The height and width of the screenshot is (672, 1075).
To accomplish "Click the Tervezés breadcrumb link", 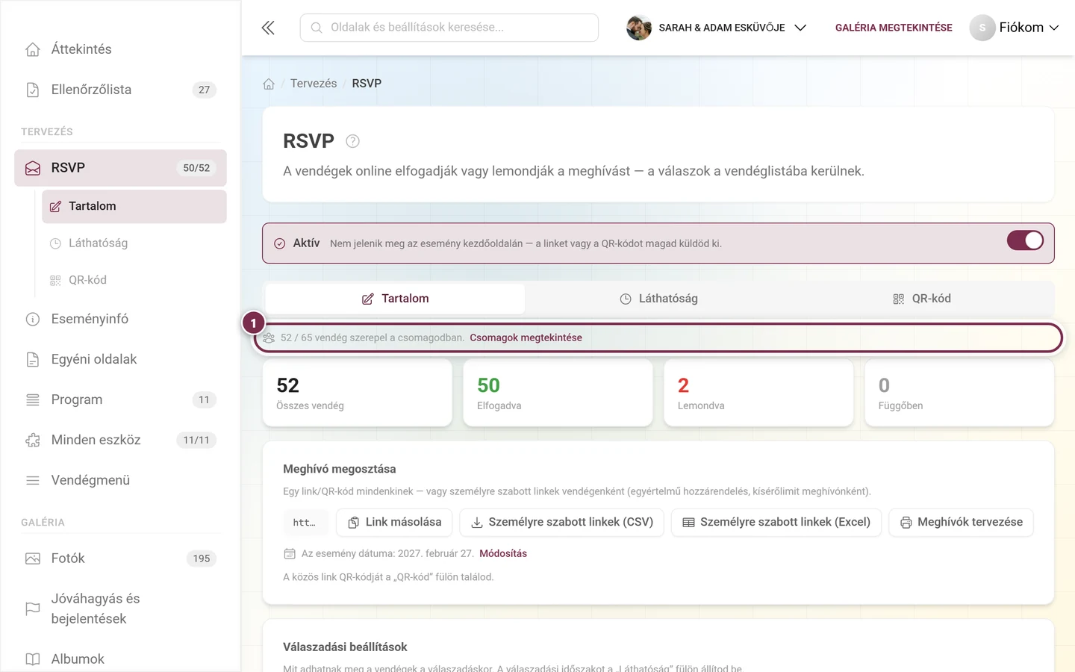I will click(x=314, y=84).
